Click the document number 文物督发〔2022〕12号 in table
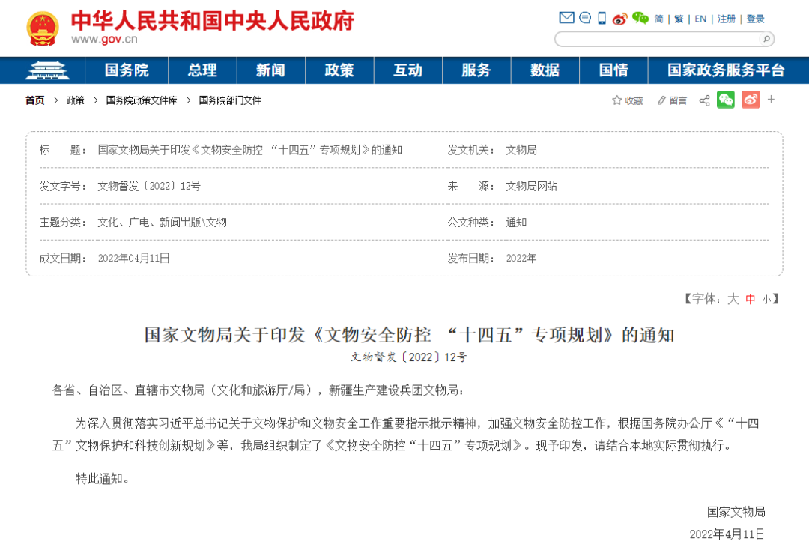 (149, 187)
